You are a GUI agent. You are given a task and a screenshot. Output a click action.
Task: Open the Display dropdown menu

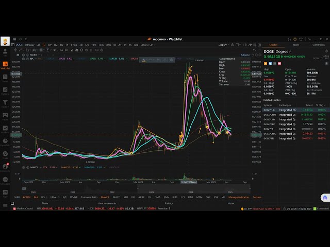(x=223, y=45)
